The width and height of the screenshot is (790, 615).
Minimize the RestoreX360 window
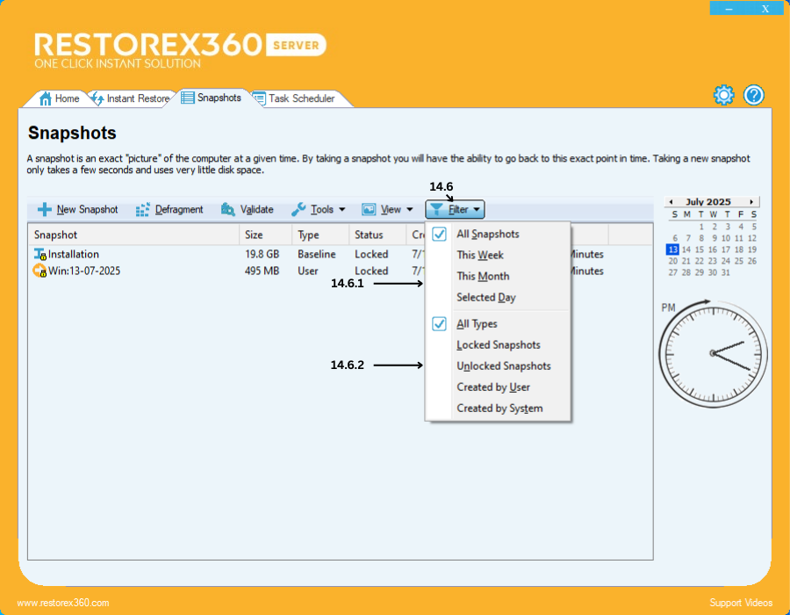(x=729, y=9)
